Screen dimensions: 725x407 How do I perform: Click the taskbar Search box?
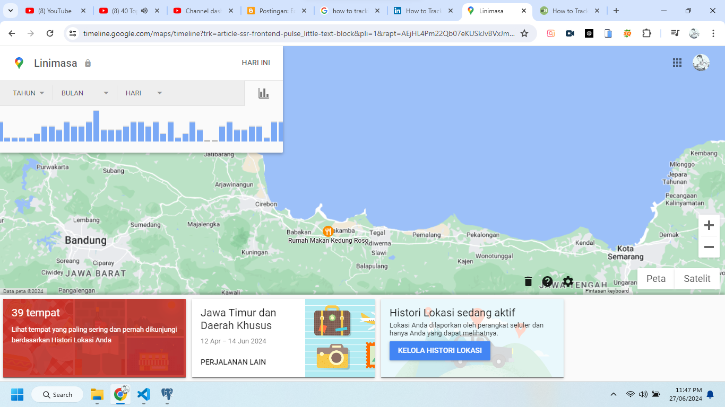[x=57, y=395]
